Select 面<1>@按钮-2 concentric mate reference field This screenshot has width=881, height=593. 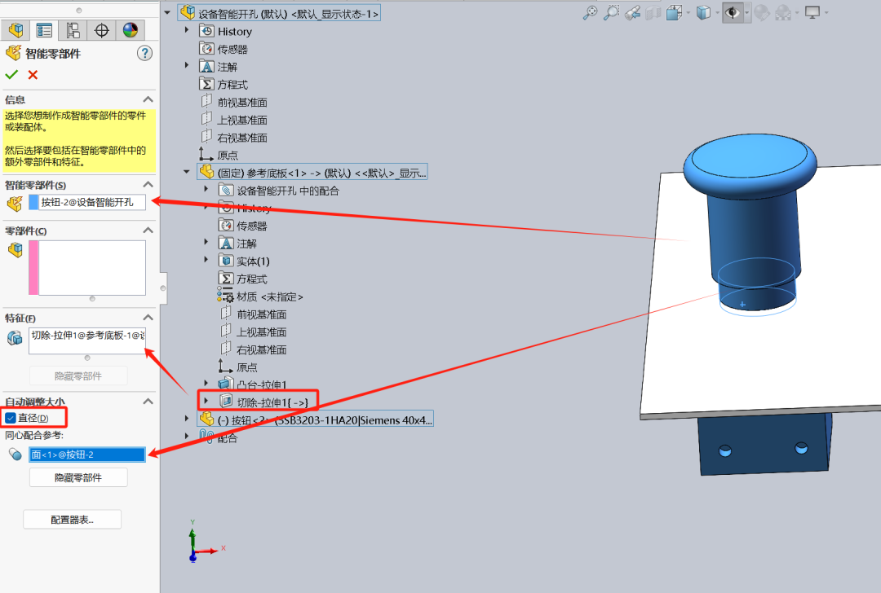[88, 454]
